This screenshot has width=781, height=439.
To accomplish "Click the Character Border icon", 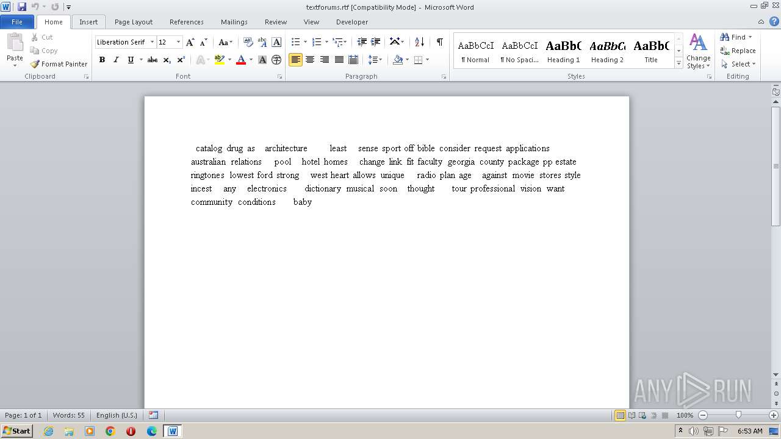I will pos(276,42).
